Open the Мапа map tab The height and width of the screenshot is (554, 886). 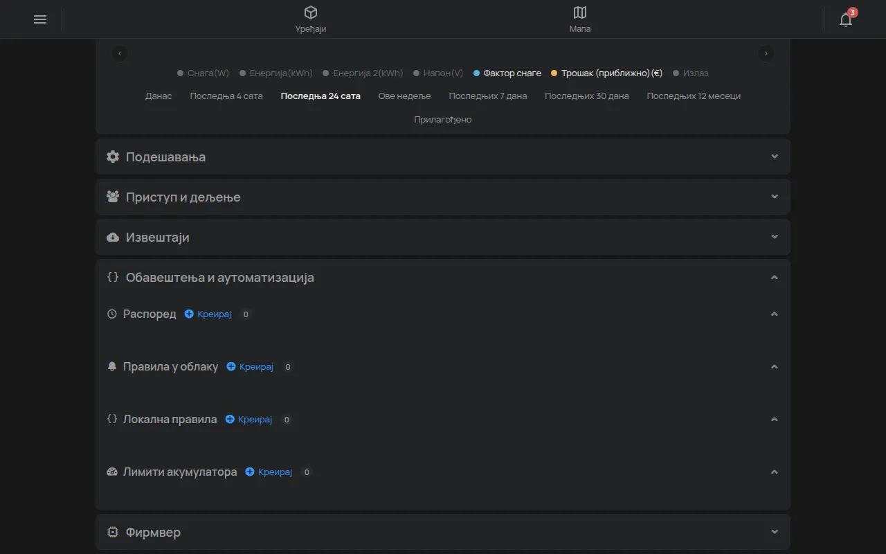click(580, 19)
